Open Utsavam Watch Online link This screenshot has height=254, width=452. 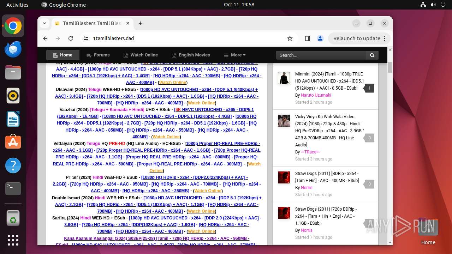201,103
